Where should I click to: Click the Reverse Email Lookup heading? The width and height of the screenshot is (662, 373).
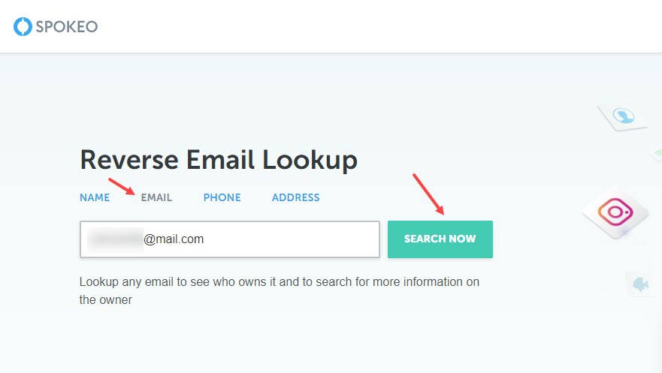click(219, 160)
